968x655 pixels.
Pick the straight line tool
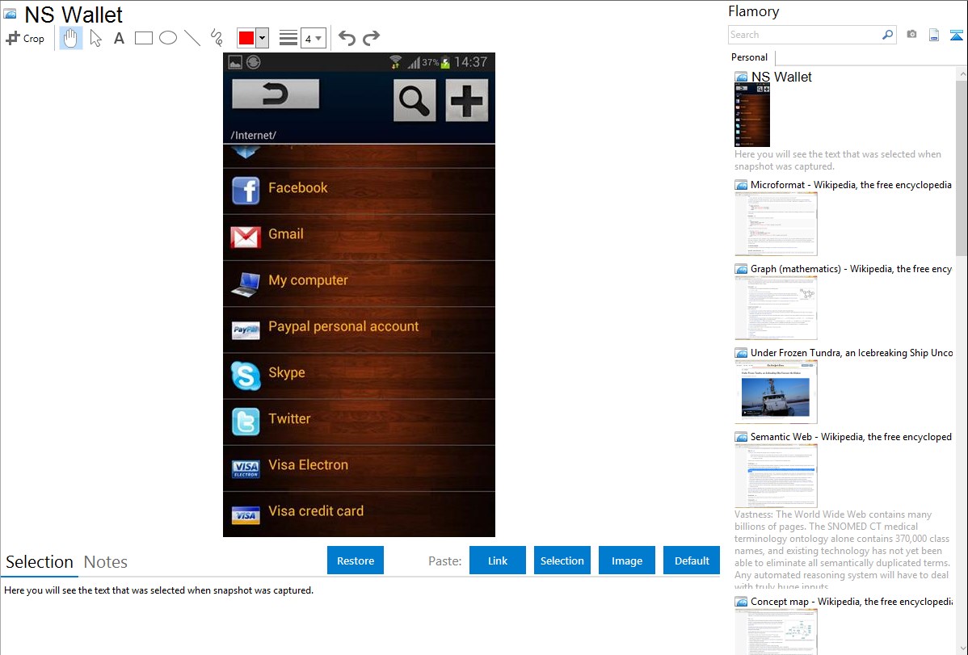192,38
